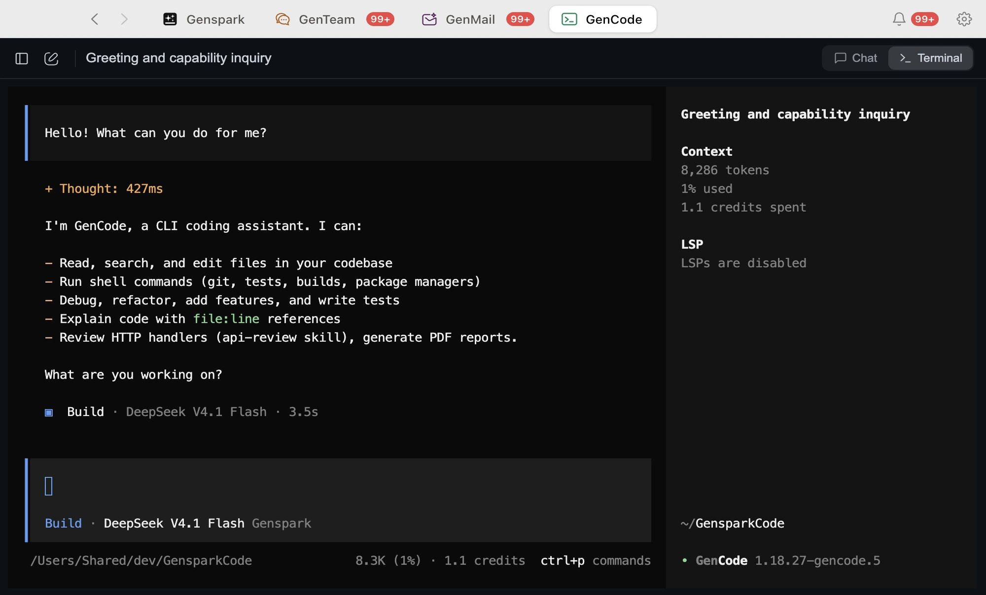Open the Genspark tab

coord(204,19)
